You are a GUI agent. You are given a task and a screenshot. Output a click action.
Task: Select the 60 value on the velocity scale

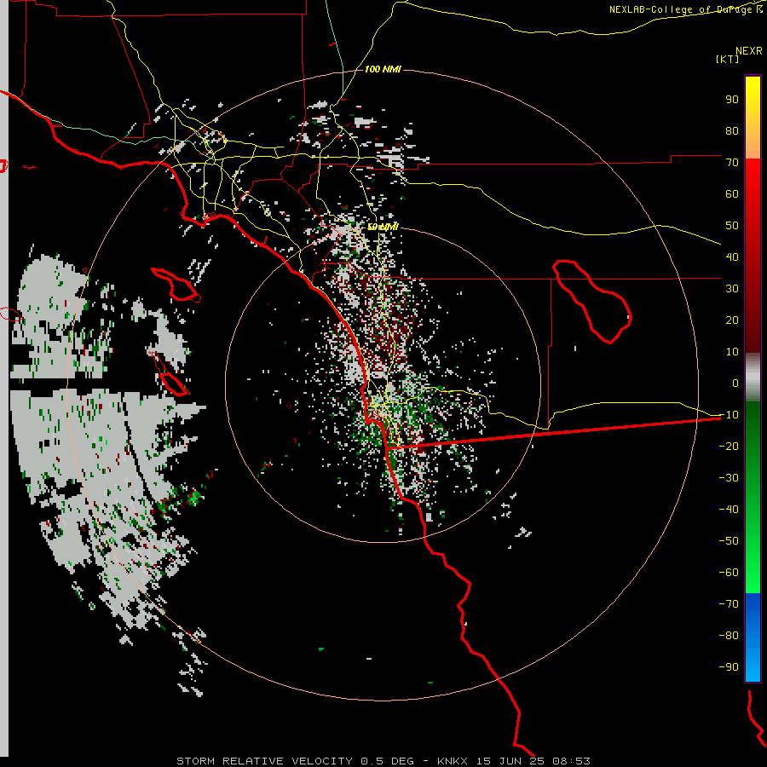[732, 193]
